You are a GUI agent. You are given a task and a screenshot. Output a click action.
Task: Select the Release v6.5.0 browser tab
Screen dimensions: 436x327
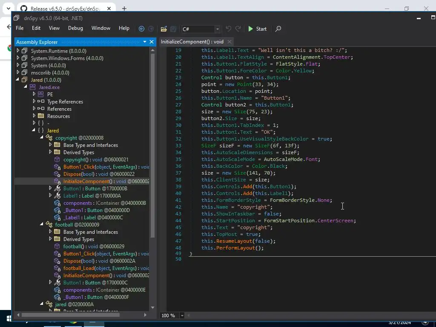(x=65, y=9)
